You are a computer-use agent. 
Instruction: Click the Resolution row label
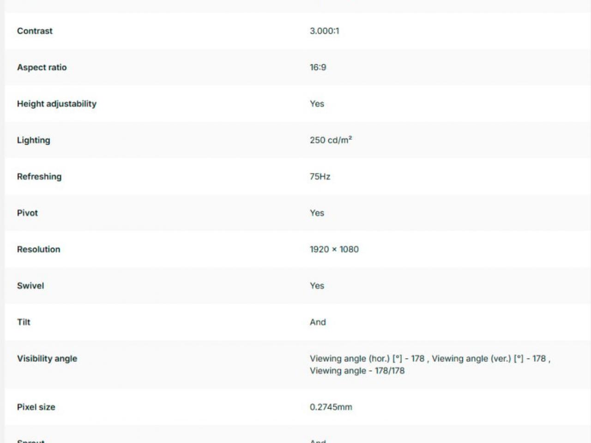point(38,250)
